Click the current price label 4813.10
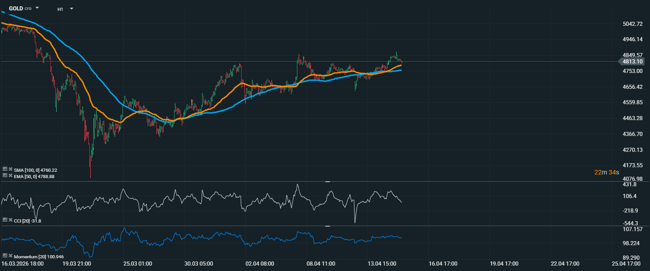The width and height of the screenshot is (650, 271). coord(633,62)
